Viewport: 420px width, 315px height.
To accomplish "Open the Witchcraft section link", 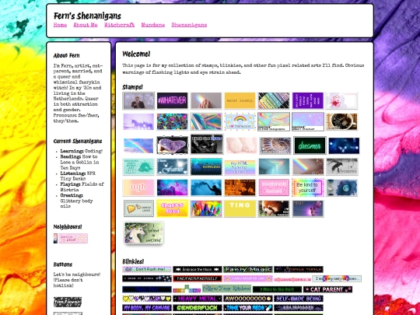I will [119, 25].
